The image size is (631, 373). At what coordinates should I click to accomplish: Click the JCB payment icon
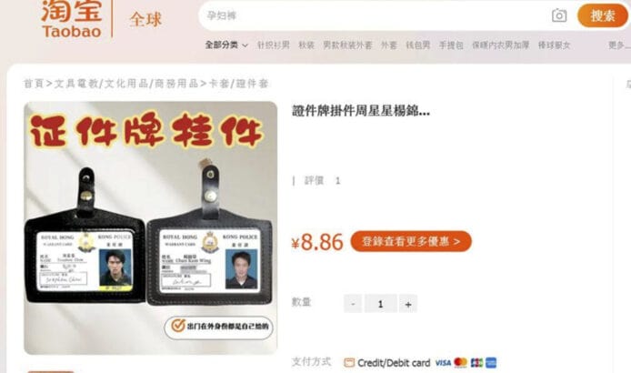476,362
